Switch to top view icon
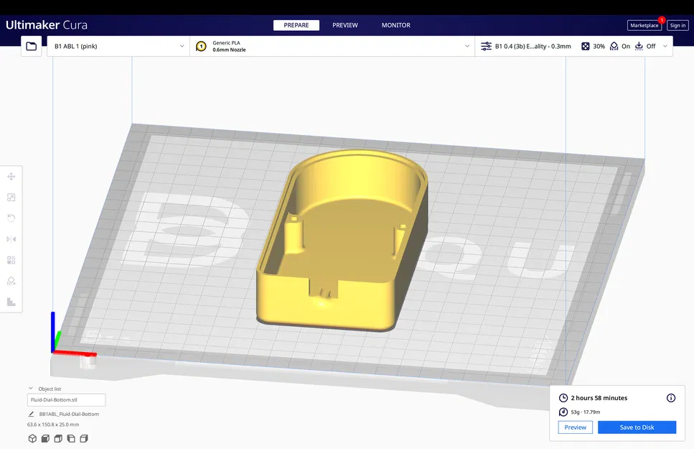Screen dimensions: 694x449 coord(58,438)
